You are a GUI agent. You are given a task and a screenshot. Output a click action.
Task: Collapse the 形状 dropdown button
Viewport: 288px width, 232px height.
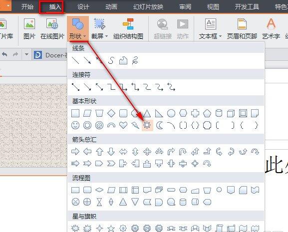pos(78,28)
